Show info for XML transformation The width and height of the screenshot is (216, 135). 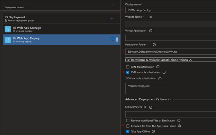[158, 67]
